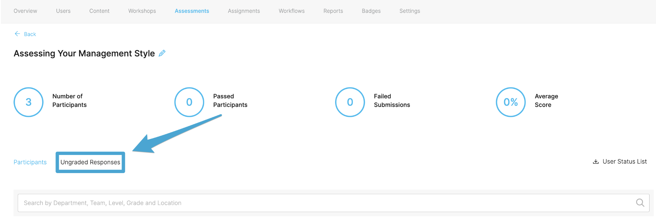Select the Participants sub-tab
This screenshot has height=223, width=656.
tap(30, 162)
